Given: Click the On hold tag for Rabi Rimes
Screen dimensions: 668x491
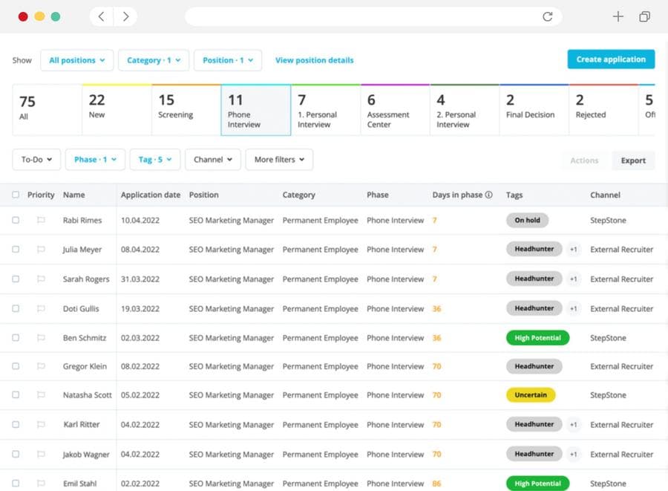Looking at the screenshot, I should tap(527, 220).
